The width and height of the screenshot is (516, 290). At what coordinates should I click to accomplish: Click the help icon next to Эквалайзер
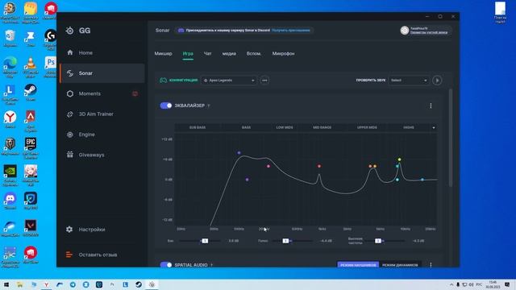coord(209,106)
